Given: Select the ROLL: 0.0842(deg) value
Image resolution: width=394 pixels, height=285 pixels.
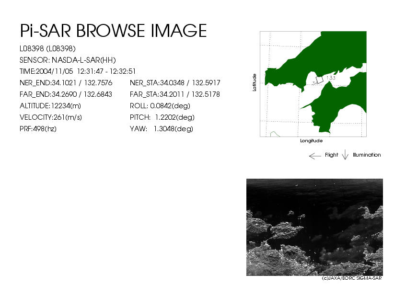Looking at the screenshot, I should pos(160,106).
